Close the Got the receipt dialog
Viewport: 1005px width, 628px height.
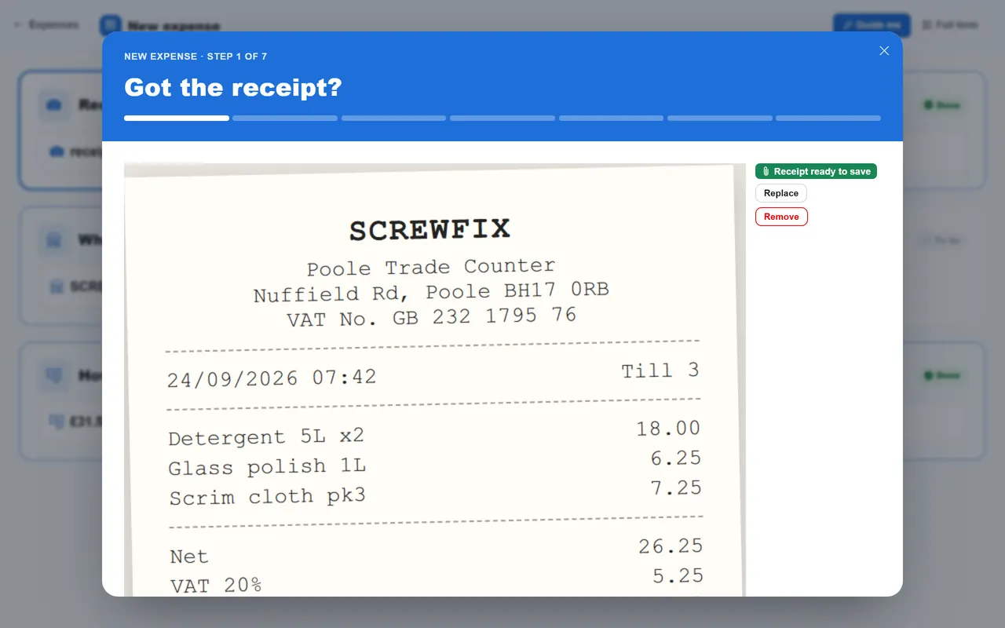coord(884,51)
